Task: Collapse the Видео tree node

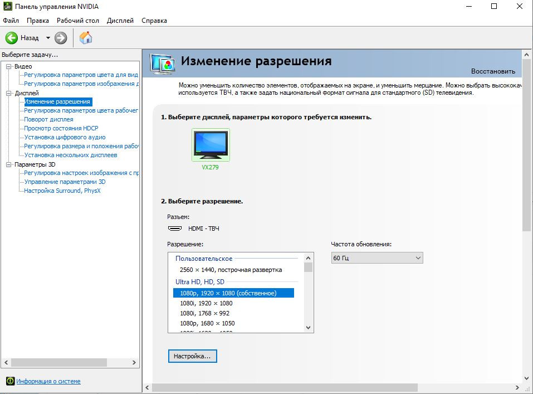Action: click(9, 66)
